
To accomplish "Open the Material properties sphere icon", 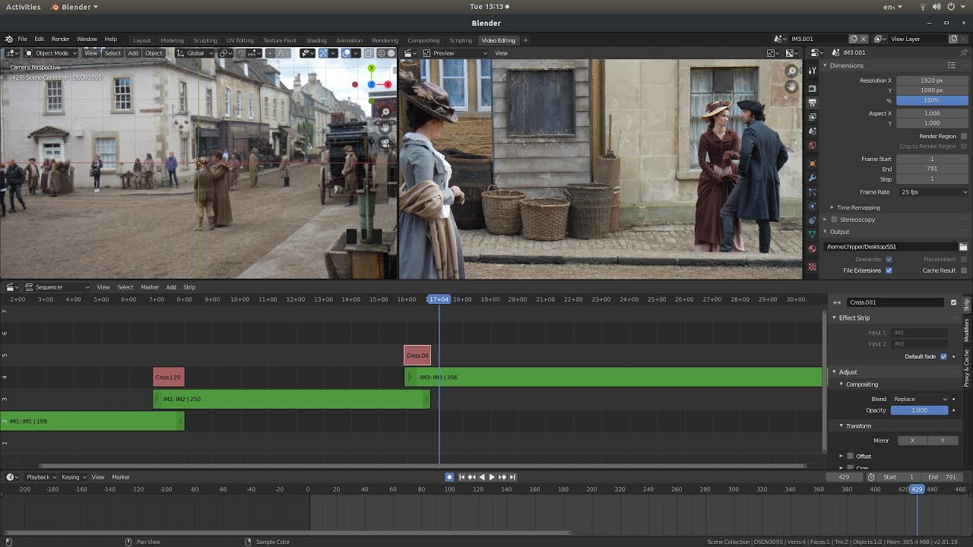I will click(813, 248).
